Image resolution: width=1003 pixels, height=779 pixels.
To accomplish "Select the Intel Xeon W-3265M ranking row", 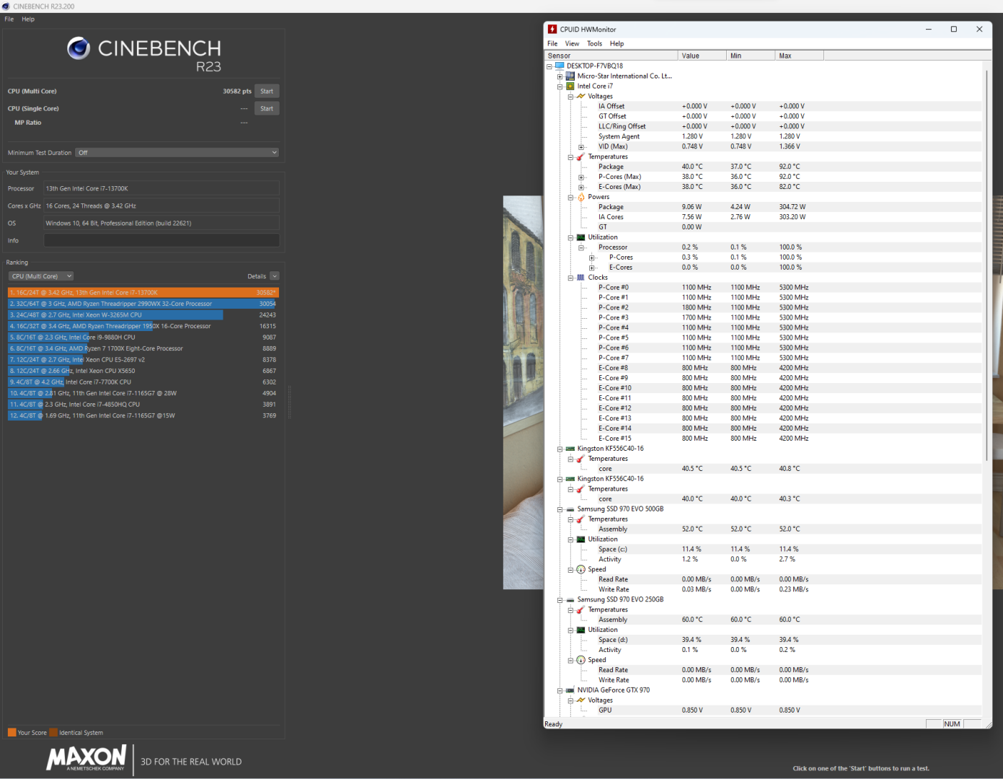I will 143,315.
